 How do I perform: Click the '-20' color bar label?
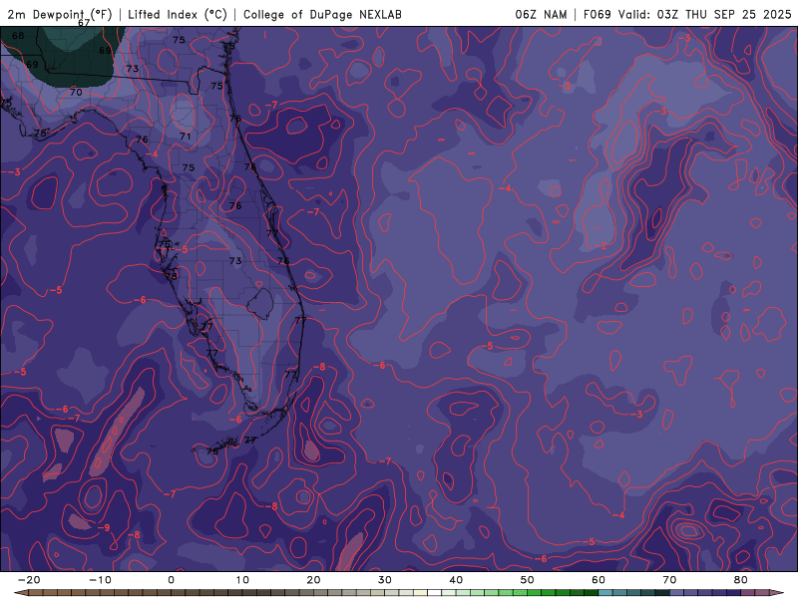point(29,580)
